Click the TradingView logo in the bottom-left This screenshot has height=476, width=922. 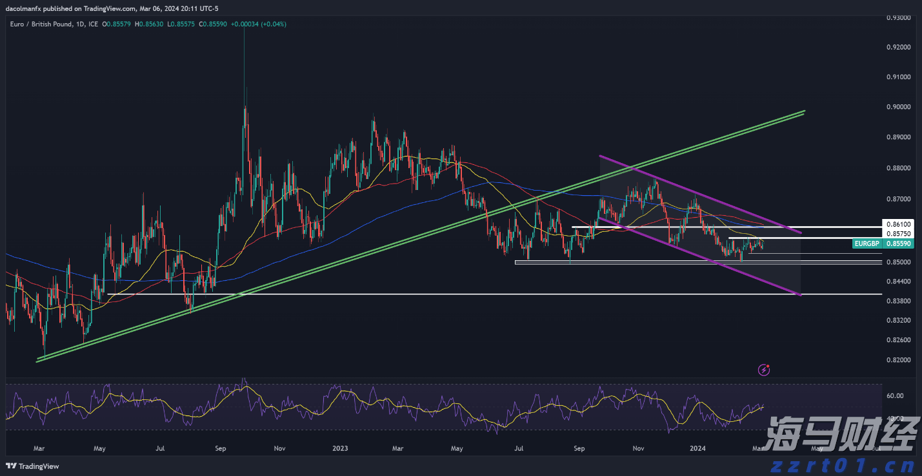coord(32,466)
